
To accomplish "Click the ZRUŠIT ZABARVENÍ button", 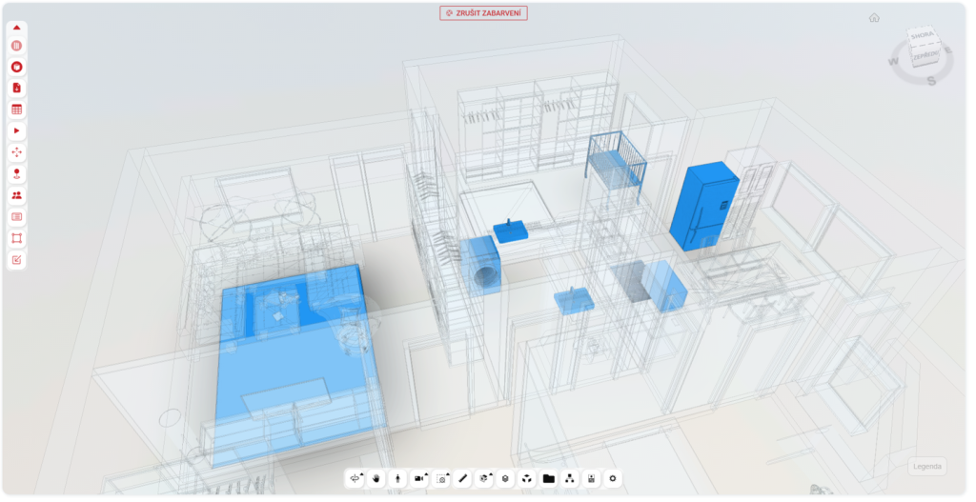I will (483, 13).
